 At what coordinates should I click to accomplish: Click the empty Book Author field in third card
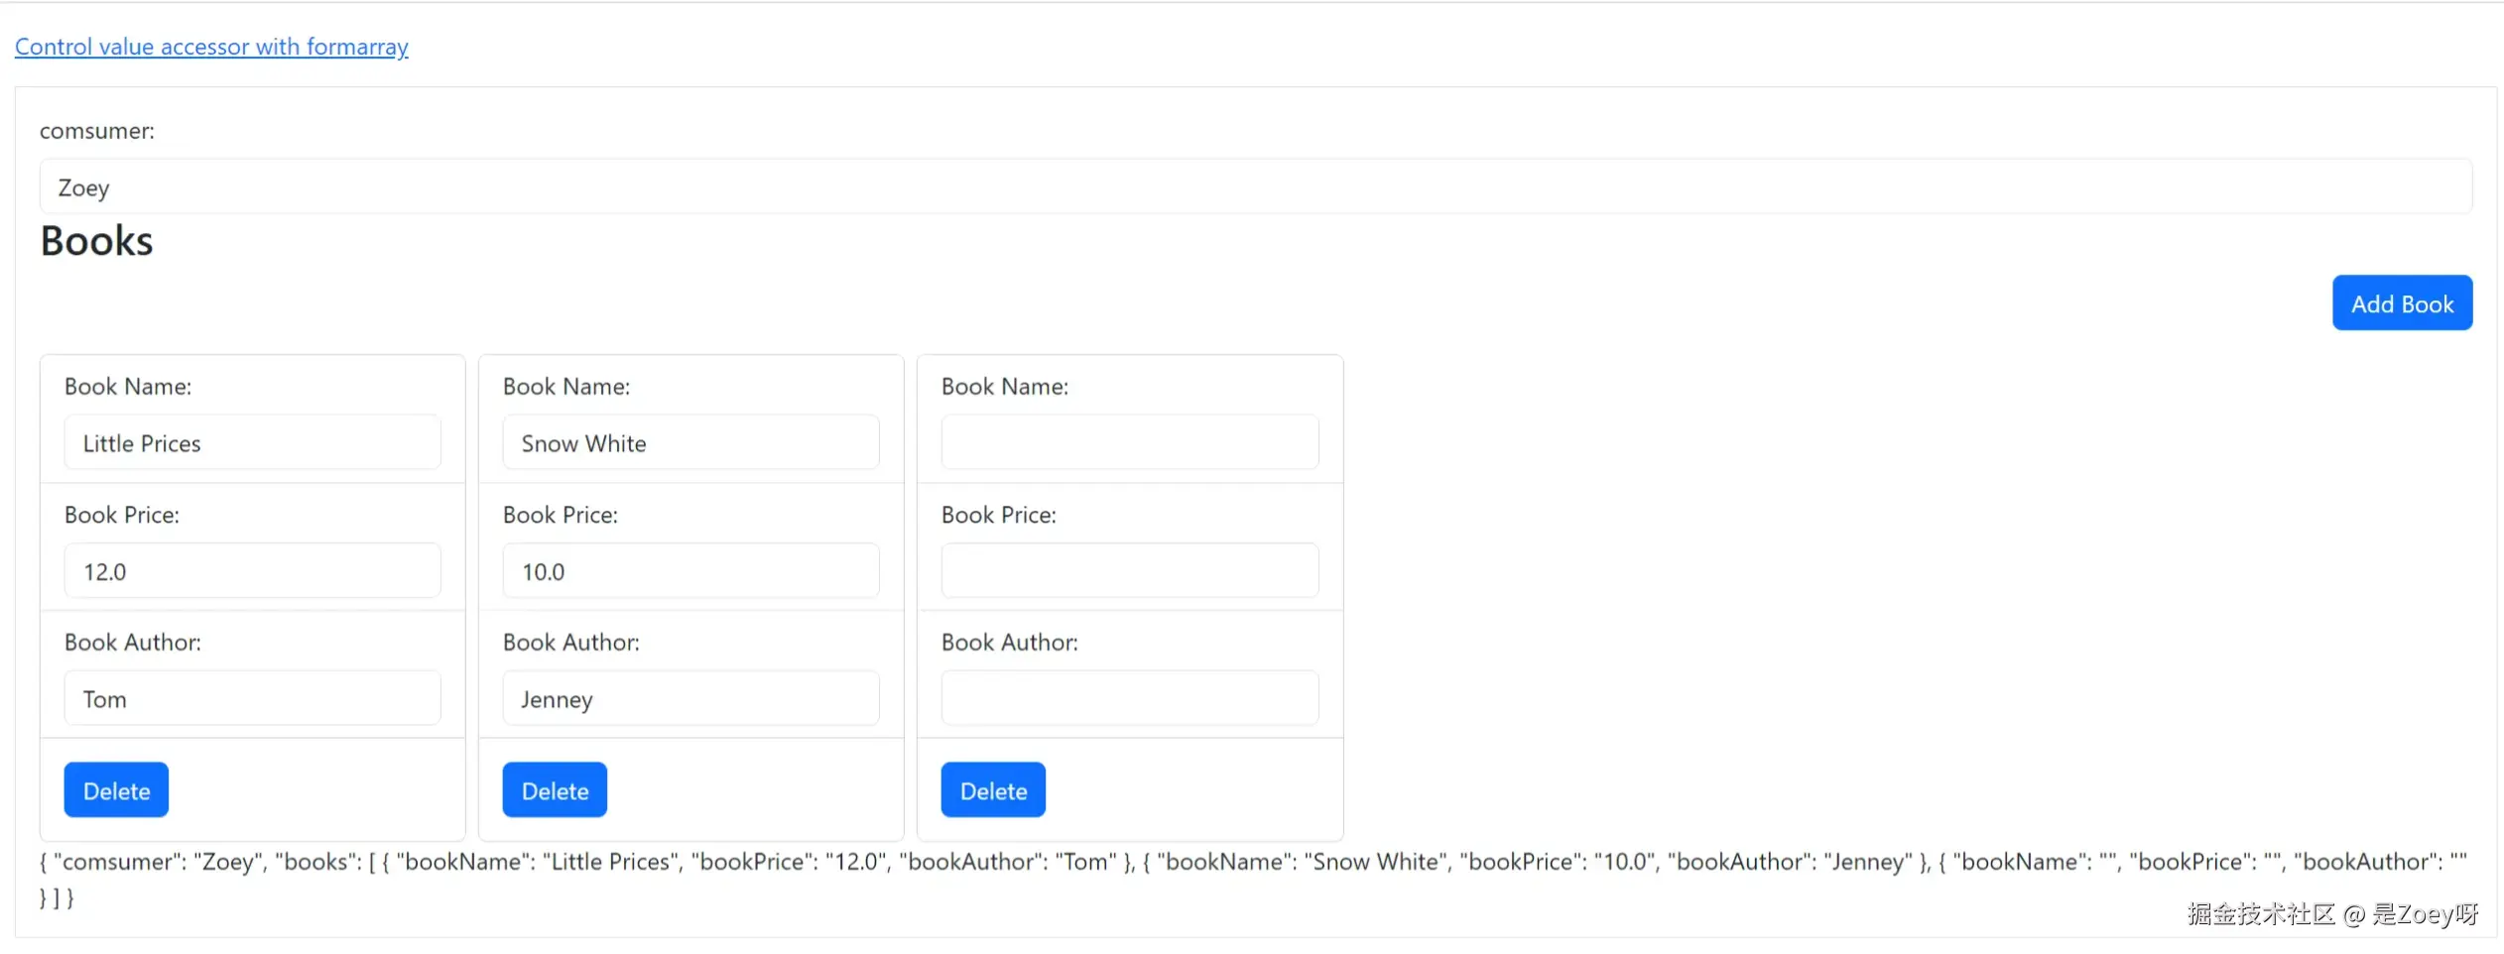[x=1130, y=698]
